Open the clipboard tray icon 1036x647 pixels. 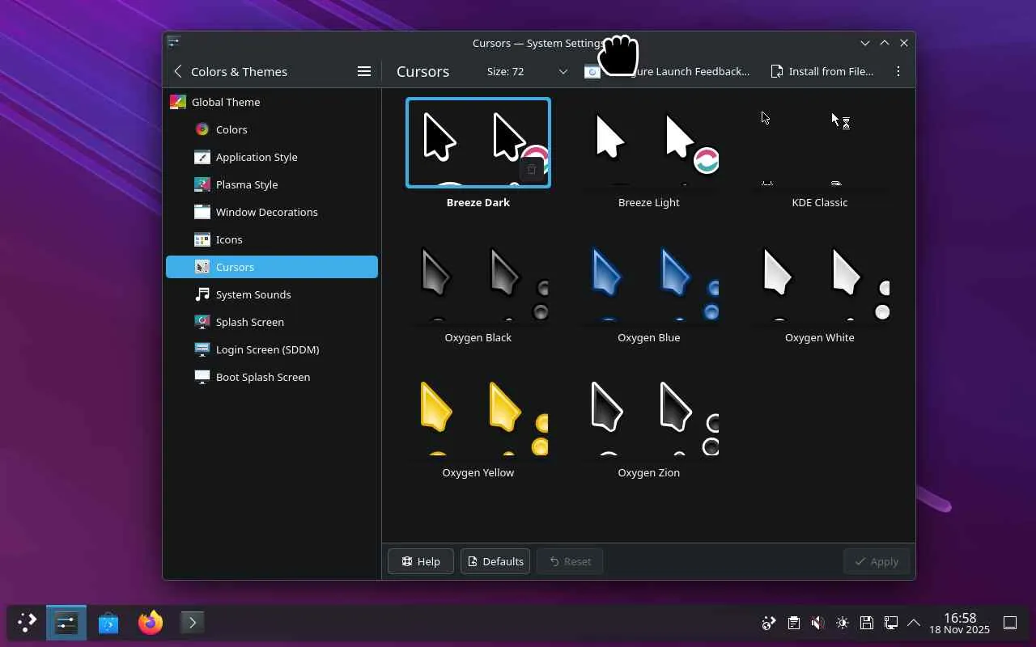pos(793,623)
